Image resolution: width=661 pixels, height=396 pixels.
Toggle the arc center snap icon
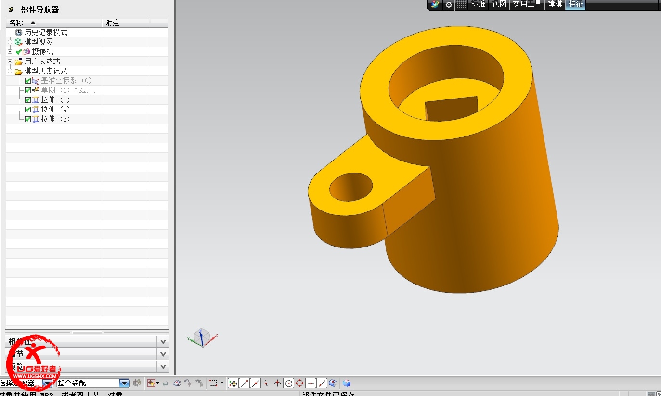coord(289,383)
